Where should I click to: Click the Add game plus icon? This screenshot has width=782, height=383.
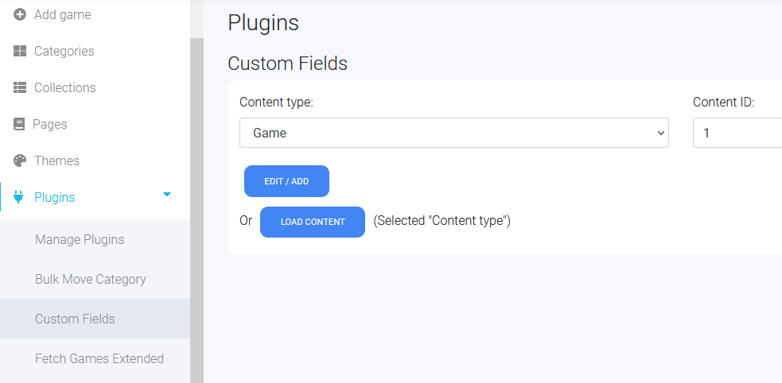coord(19,15)
